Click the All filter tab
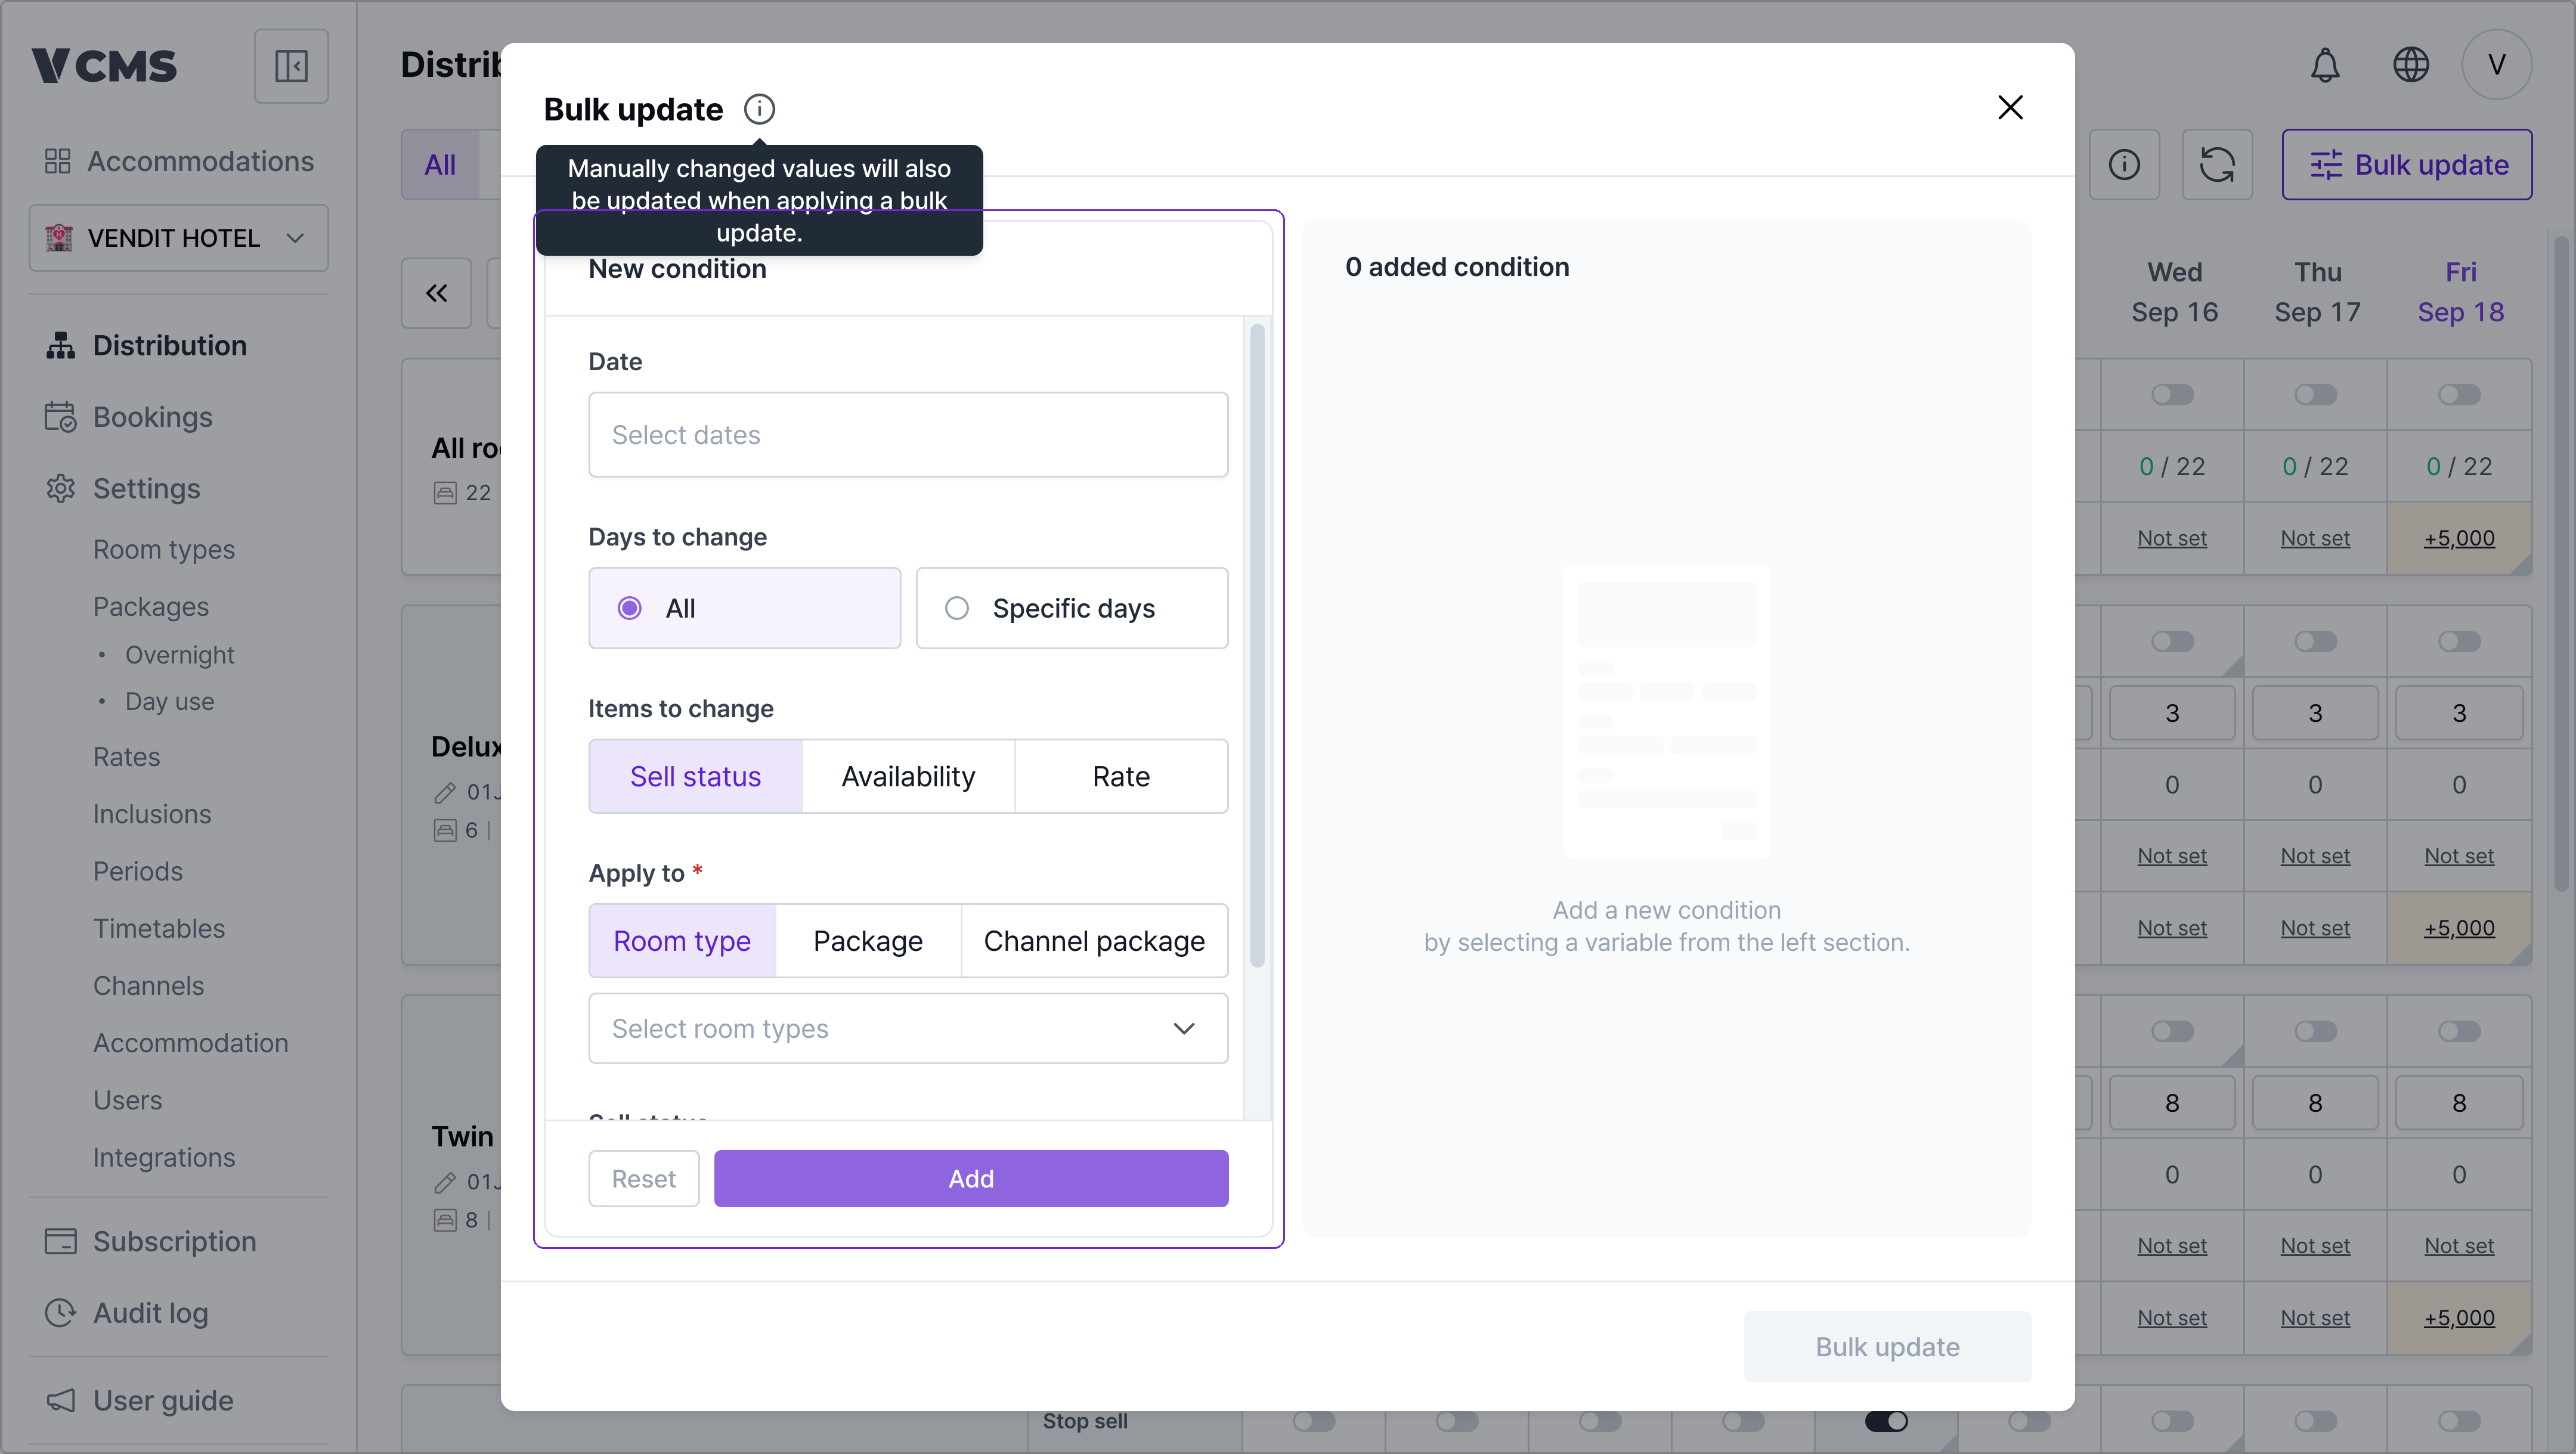The height and width of the screenshot is (1454, 2576). (x=440, y=165)
